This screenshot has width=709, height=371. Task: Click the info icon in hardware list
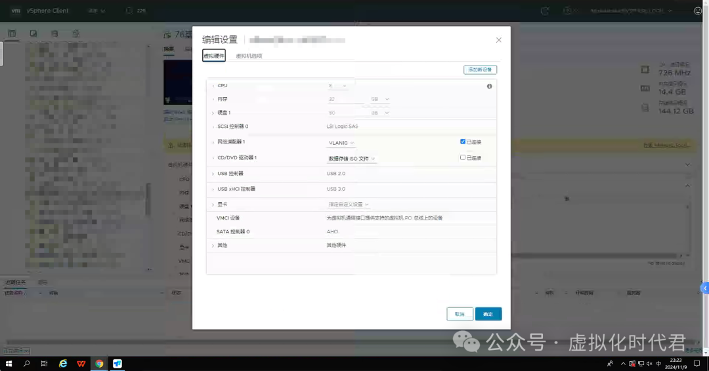click(489, 87)
